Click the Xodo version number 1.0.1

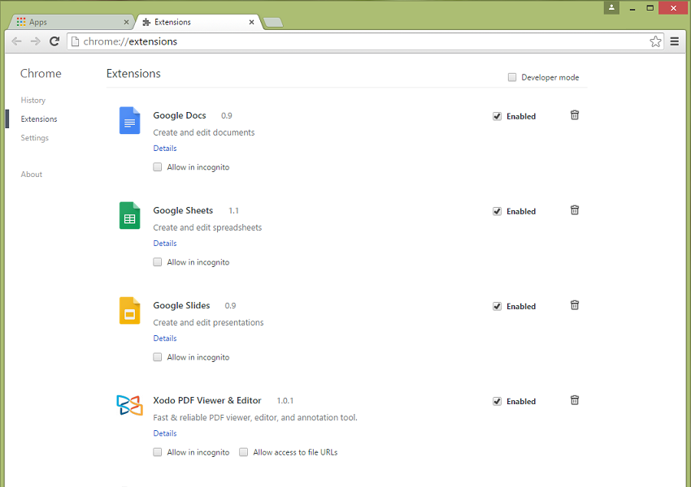[285, 401]
